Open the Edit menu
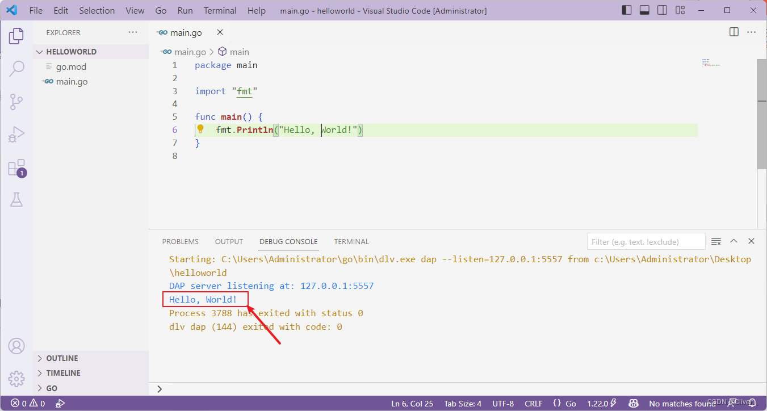The image size is (767, 411). coord(61,10)
